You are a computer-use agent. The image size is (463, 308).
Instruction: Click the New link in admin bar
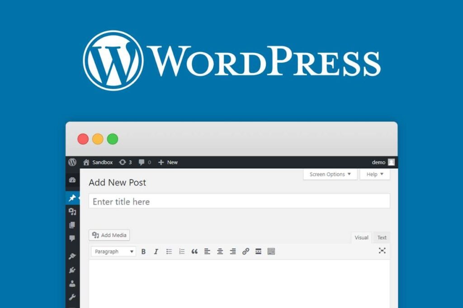[172, 162]
